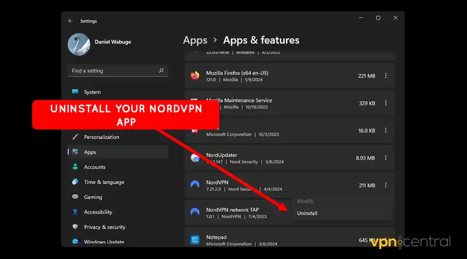
Task: Select the Notepad entry name
Action: coord(216,237)
